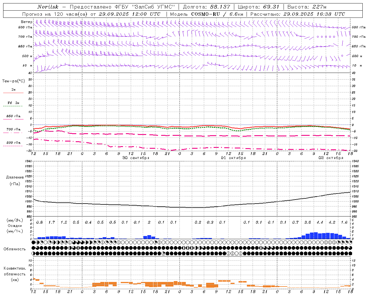The width and height of the screenshot is (367, 294).
Task: Select the 0.3 precipitation value
Action: (210, 223)
